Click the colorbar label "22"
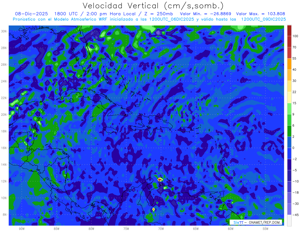This screenshot has height=232, width=301. (294, 92)
